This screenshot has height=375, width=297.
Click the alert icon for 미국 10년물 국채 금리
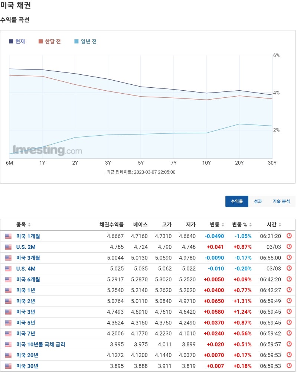(289, 344)
